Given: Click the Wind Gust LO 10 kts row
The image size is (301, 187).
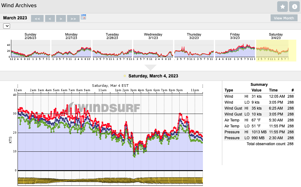Looking at the screenshot, I should 259,114.
